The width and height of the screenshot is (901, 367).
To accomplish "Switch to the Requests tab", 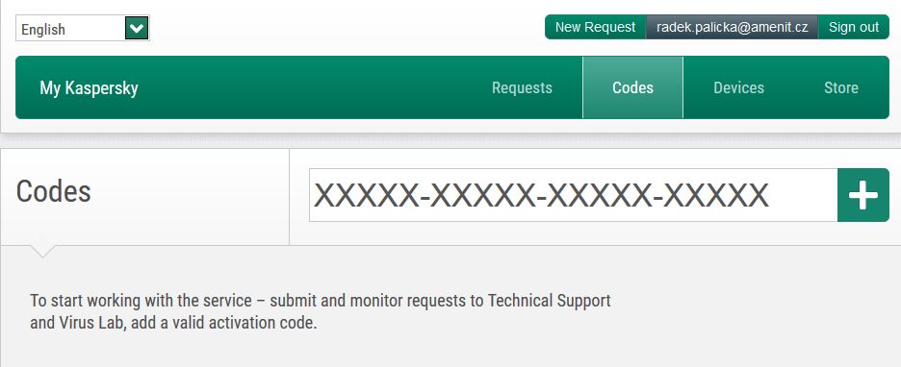I will 522,87.
